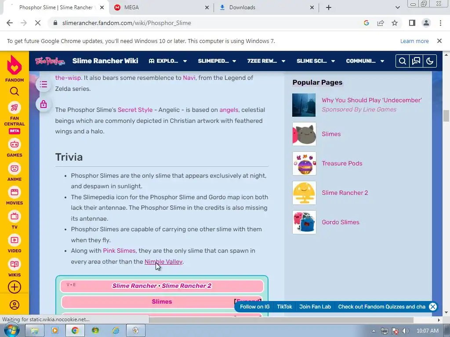Open the Anime section icon
450x337 pixels.
(x=15, y=168)
